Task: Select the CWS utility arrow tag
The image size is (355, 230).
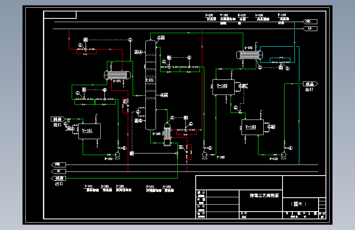Action: 310,22
